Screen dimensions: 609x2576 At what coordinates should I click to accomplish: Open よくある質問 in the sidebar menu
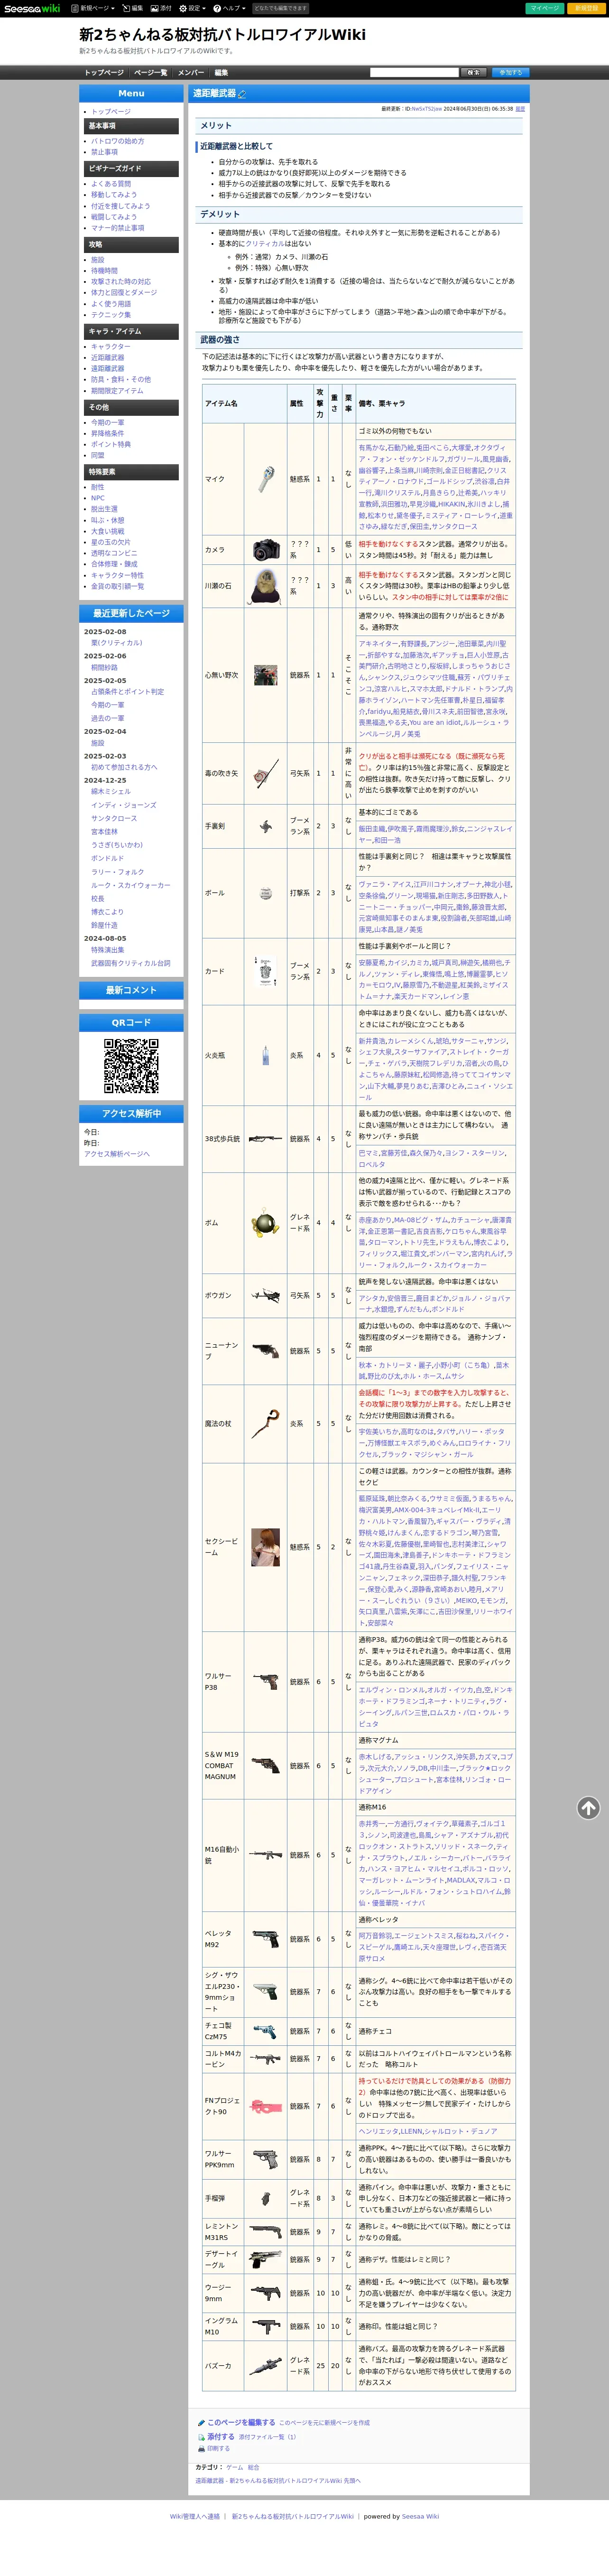[x=111, y=184]
